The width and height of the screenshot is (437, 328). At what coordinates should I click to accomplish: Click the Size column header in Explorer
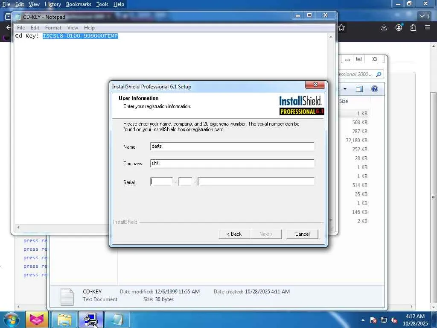coord(344,101)
